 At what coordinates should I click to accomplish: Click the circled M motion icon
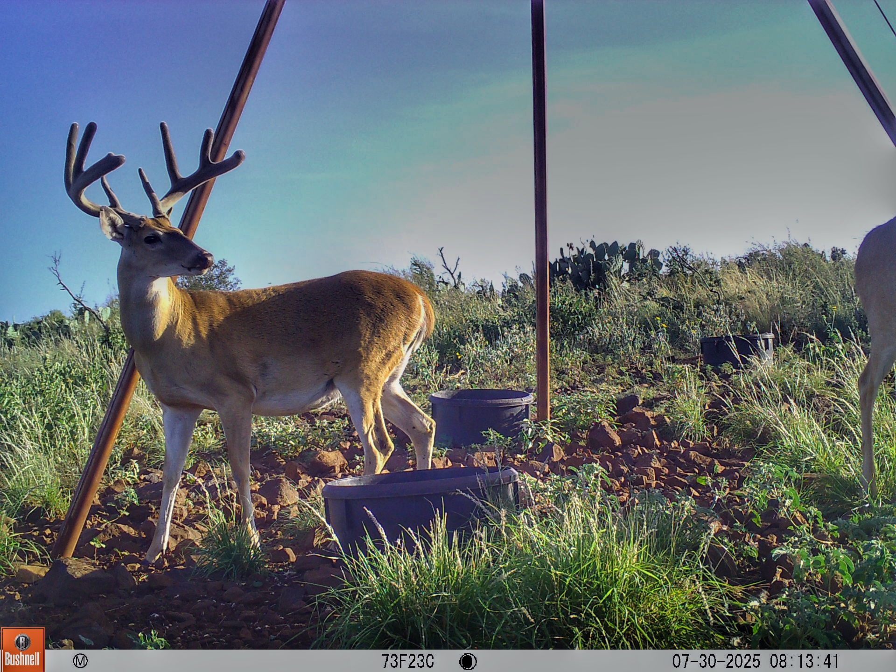click(x=80, y=661)
